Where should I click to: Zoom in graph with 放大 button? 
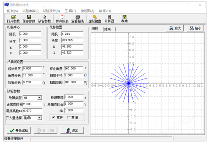click(x=175, y=28)
